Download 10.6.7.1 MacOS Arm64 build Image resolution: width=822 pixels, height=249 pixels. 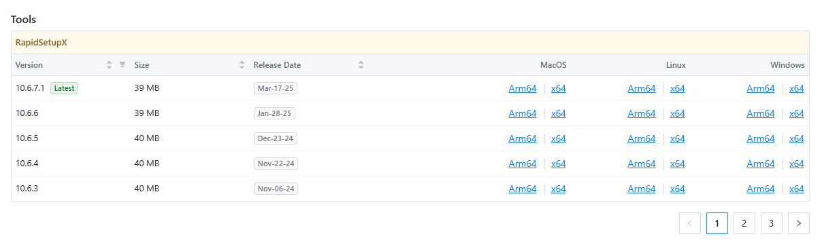(523, 88)
